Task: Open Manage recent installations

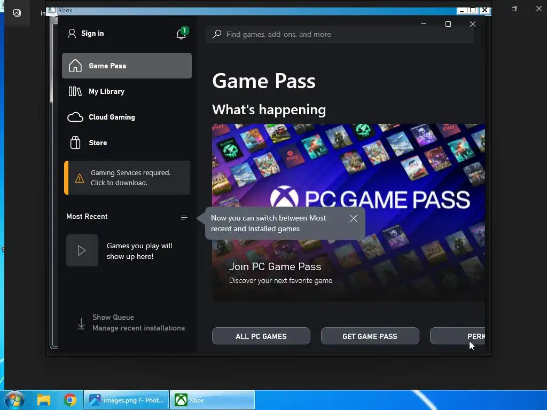Action: (138, 328)
